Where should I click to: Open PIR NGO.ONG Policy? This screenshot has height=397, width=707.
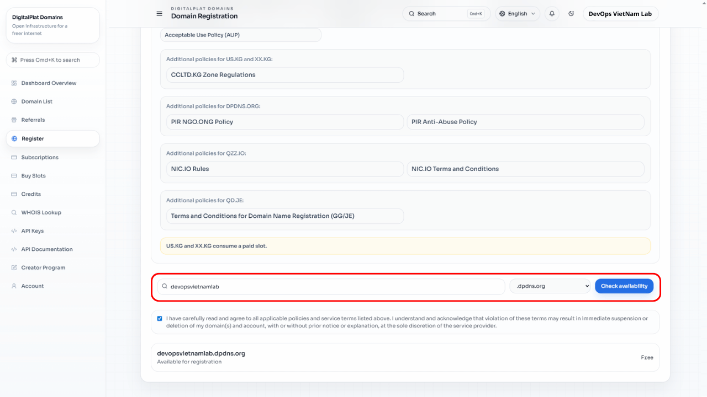click(x=285, y=122)
